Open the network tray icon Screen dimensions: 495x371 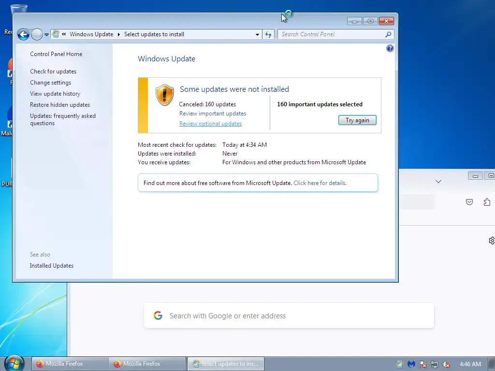[x=435, y=364]
